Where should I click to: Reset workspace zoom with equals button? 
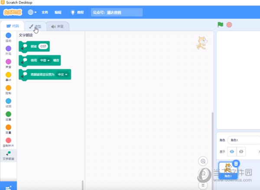[203, 185]
